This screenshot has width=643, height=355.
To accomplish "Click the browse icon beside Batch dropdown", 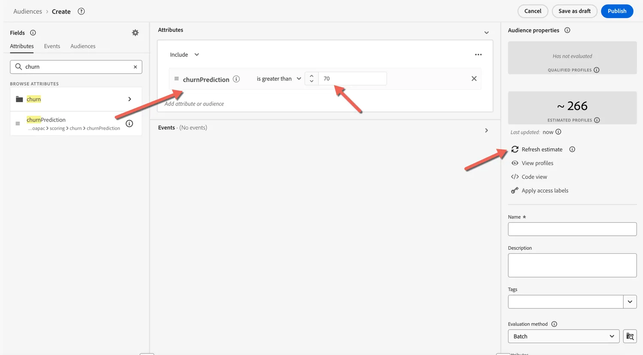I will tap(630, 337).
